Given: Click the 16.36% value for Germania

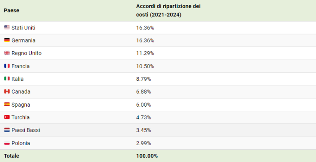Looking at the screenshot, I should pos(145,41).
